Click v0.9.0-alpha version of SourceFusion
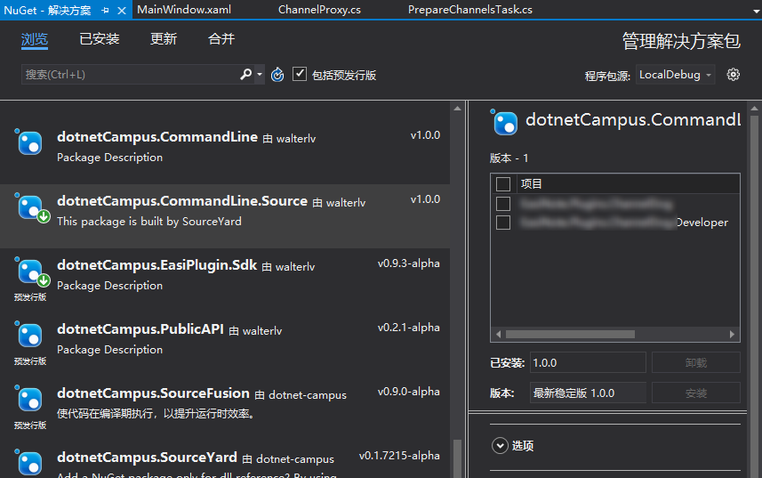762x478 pixels. (x=409, y=392)
